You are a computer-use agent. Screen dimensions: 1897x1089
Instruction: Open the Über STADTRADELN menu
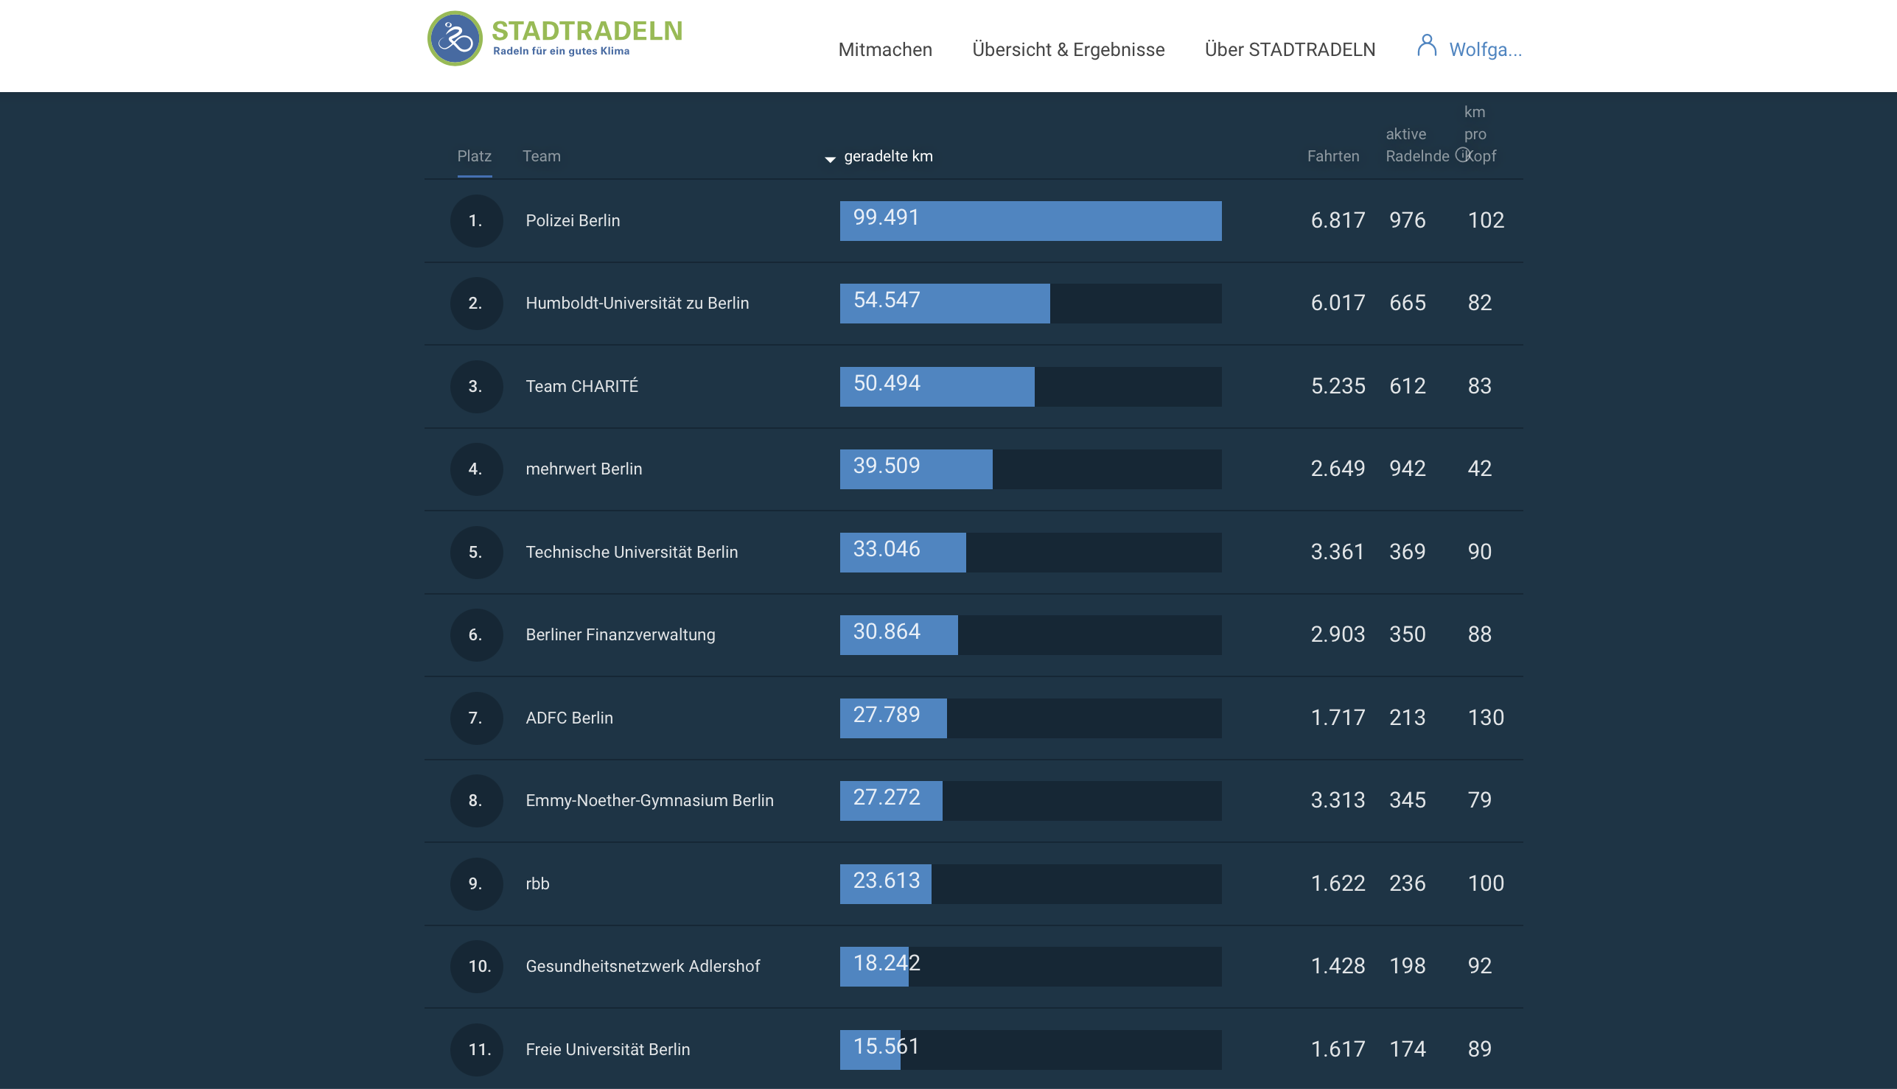point(1290,49)
